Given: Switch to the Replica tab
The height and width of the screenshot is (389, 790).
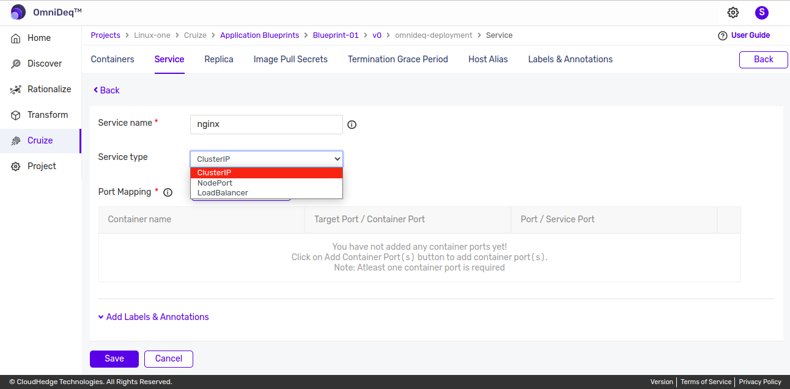Looking at the screenshot, I should tap(219, 59).
